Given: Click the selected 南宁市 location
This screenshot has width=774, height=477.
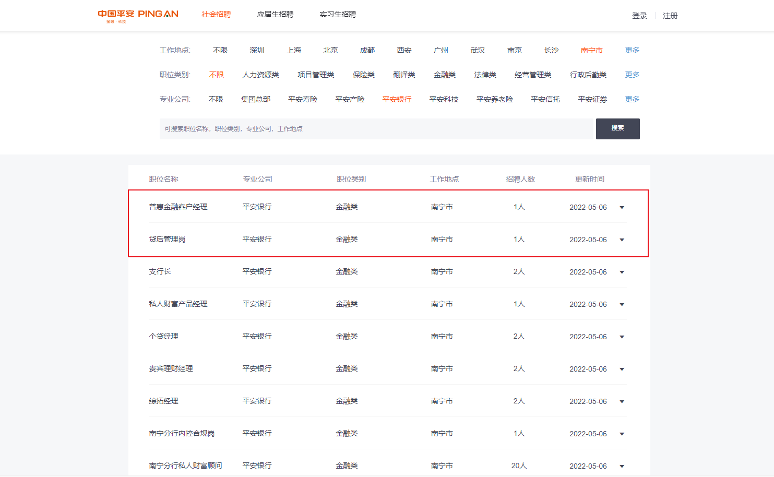Looking at the screenshot, I should click(x=591, y=50).
